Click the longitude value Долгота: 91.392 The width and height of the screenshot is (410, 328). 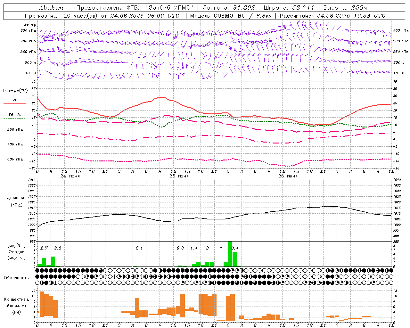[229, 8]
